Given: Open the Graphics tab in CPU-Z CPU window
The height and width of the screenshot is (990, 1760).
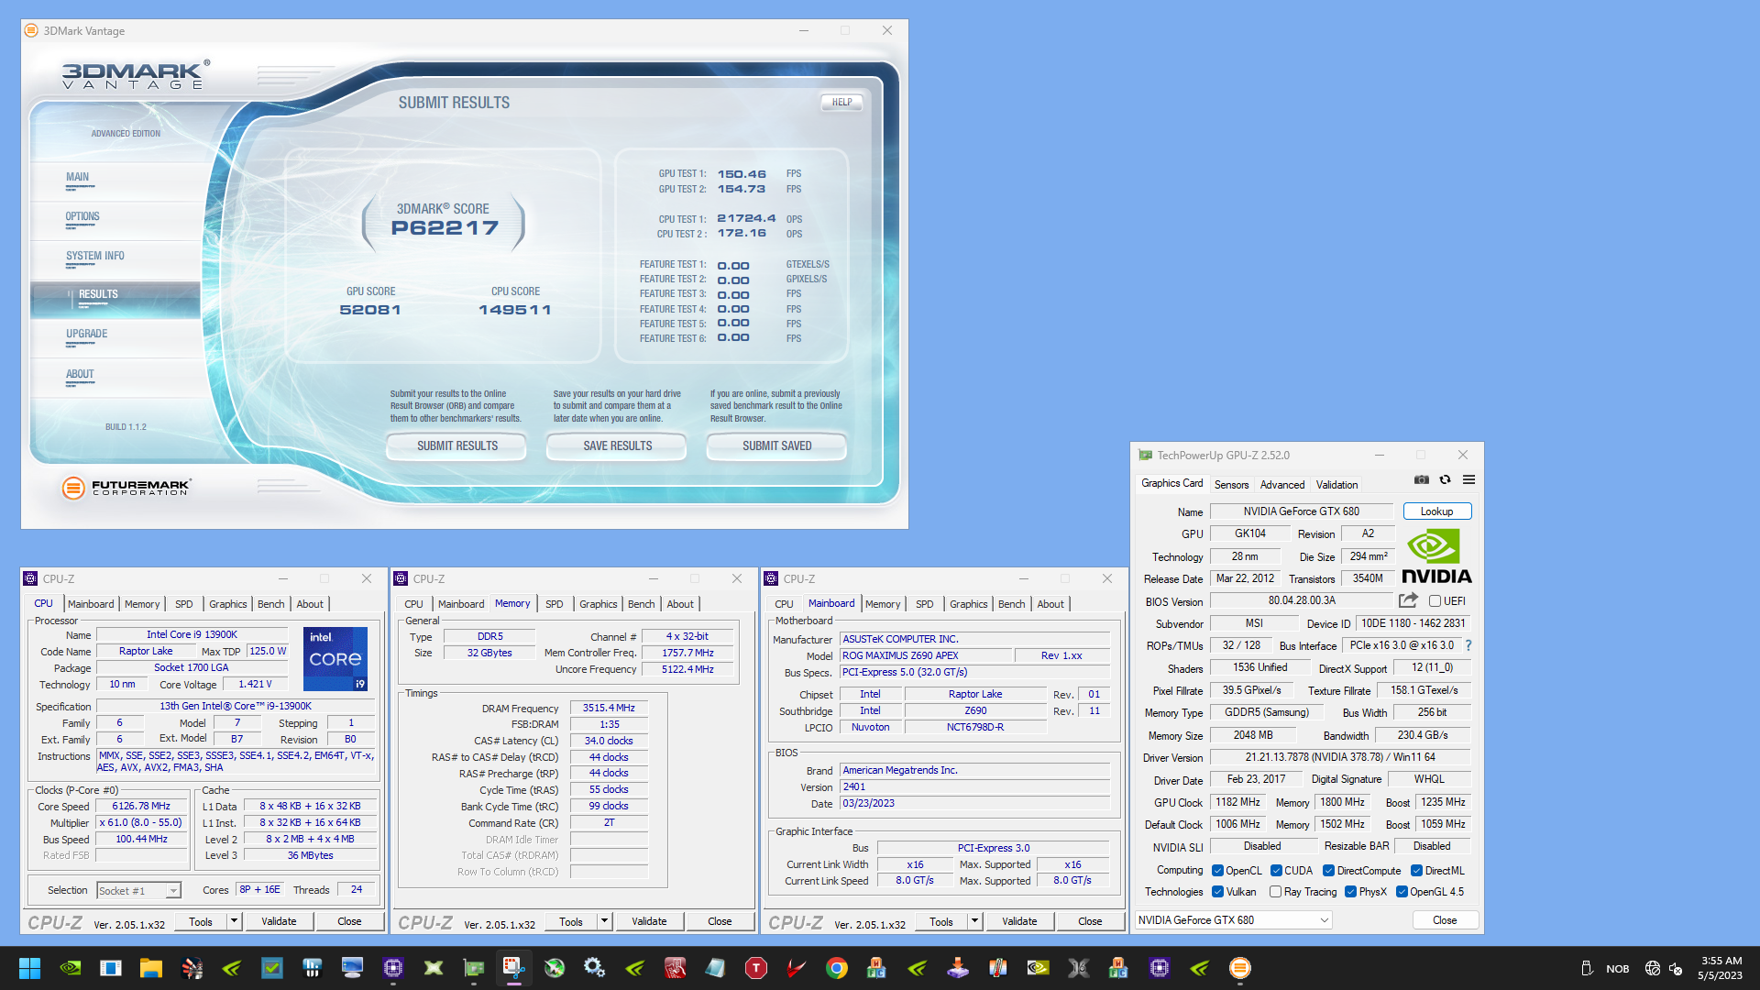Looking at the screenshot, I should pyautogui.click(x=228, y=604).
